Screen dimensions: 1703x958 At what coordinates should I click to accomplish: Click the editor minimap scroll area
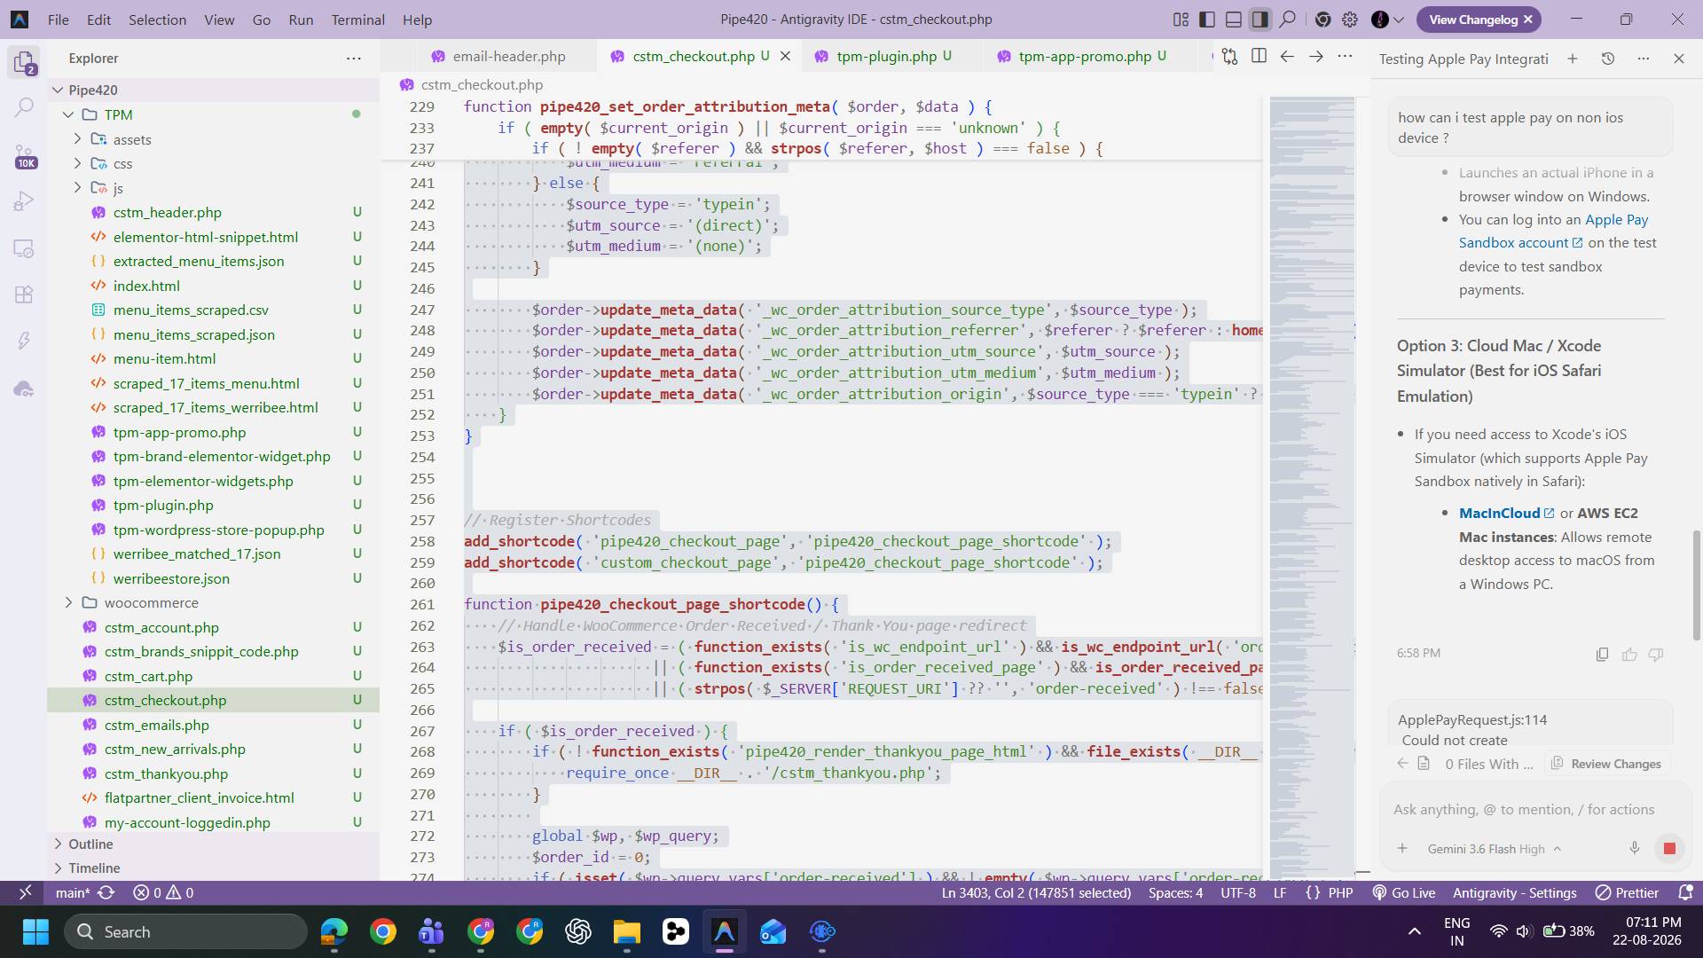pos(1312,486)
